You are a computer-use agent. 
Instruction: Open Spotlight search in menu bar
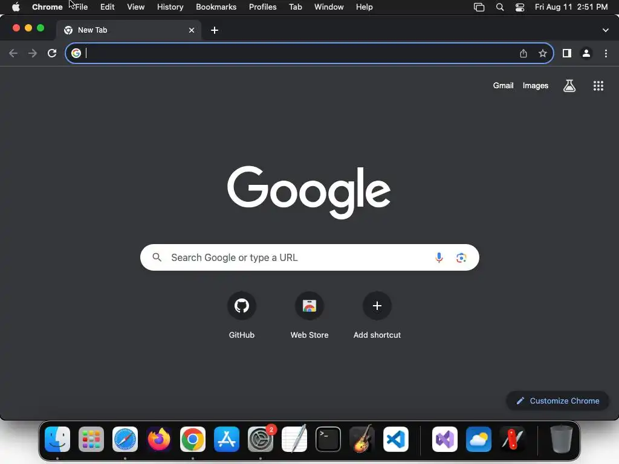click(500, 7)
